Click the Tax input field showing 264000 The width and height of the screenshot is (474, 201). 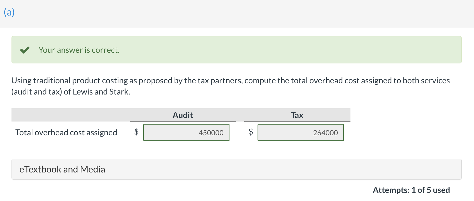tap(300, 132)
